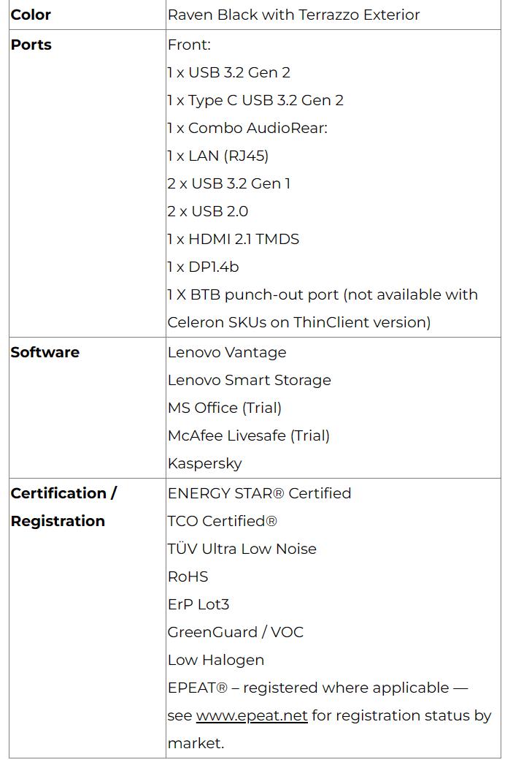Click the Lenovo Smart Storage entry
The image size is (513, 776).
[249, 380]
